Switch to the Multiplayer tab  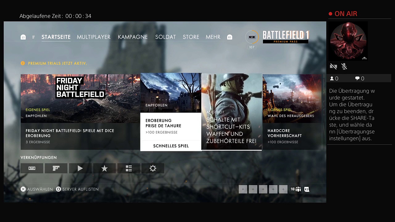tap(94, 37)
